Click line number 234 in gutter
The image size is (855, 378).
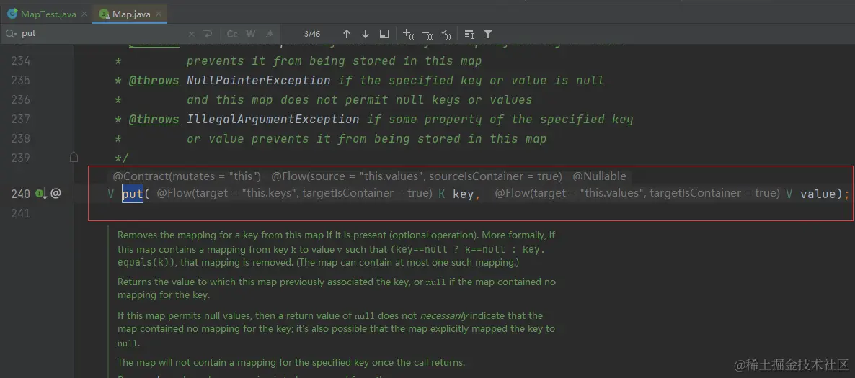pyautogui.click(x=21, y=60)
